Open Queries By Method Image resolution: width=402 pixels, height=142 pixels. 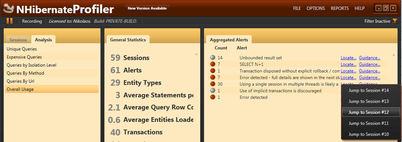52,73
